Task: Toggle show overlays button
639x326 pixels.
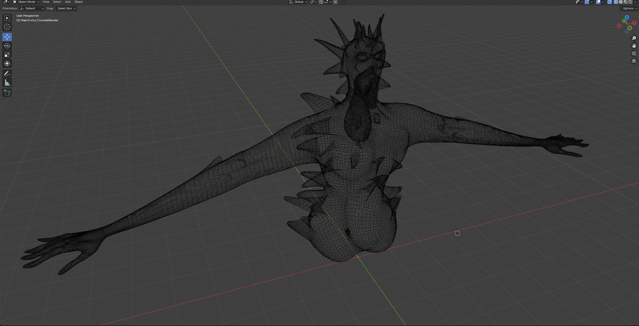Action: (x=598, y=2)
